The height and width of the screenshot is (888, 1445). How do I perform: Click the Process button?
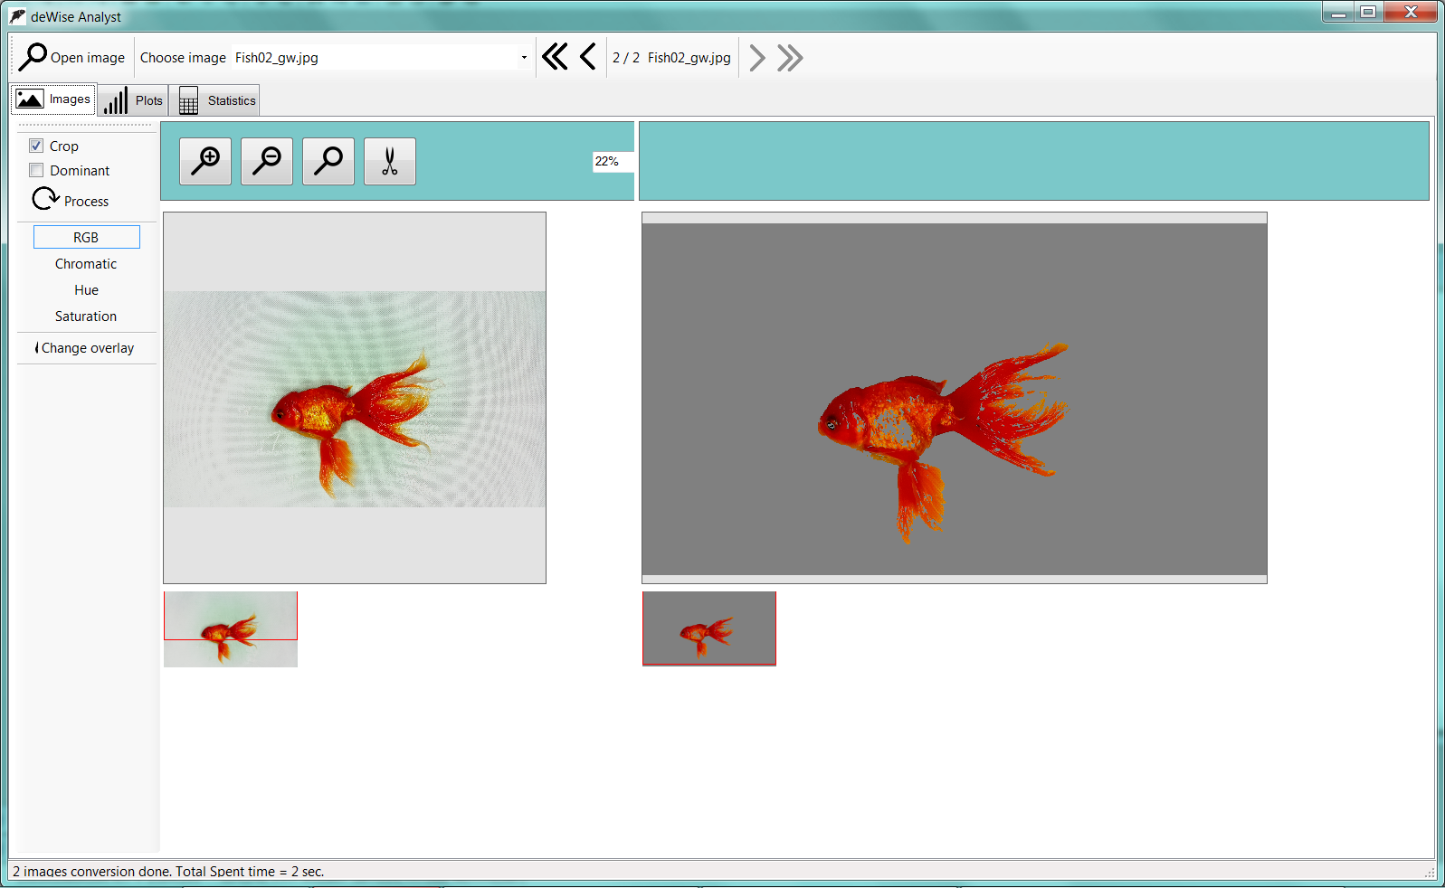pos(71,200)
